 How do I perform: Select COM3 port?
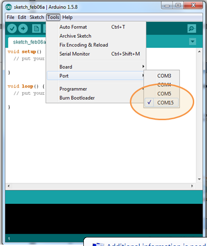coord(162,76)
